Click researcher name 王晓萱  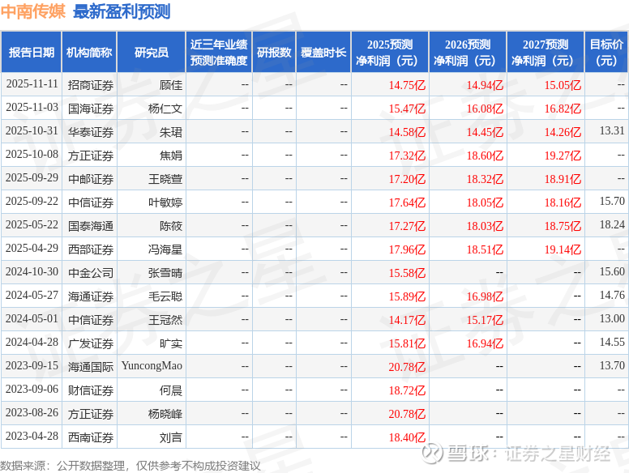165,179
